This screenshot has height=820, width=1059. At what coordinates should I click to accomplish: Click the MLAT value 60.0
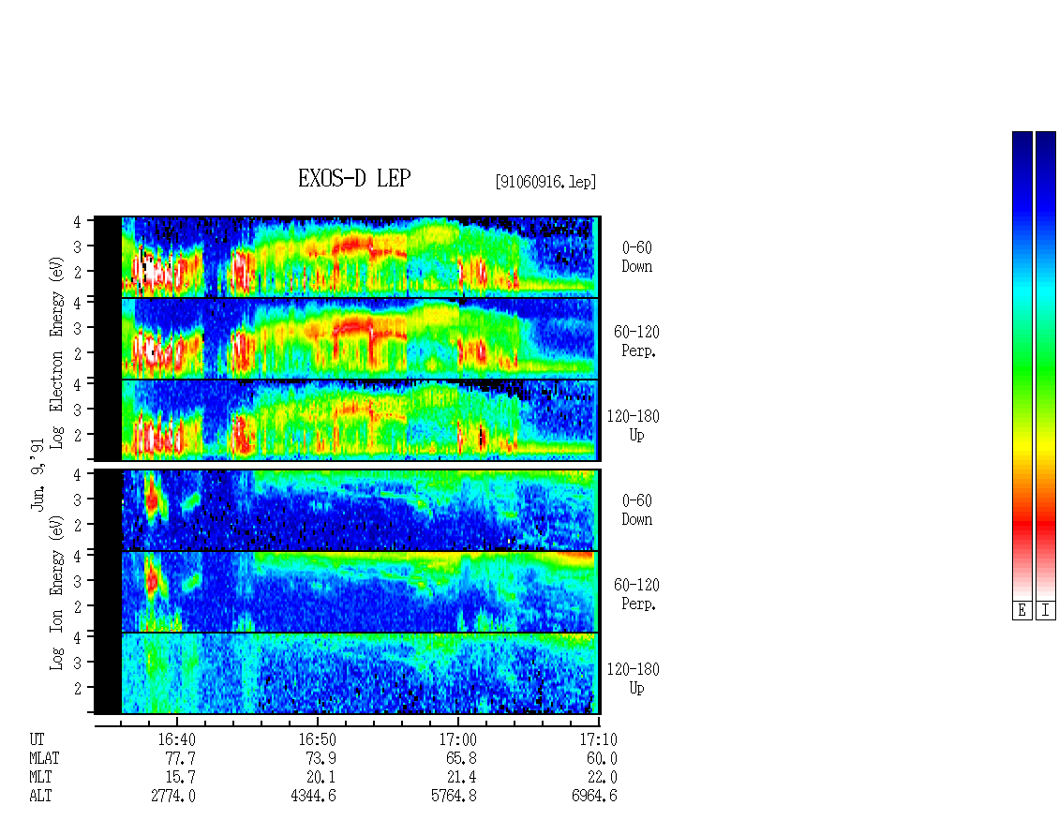602,758
